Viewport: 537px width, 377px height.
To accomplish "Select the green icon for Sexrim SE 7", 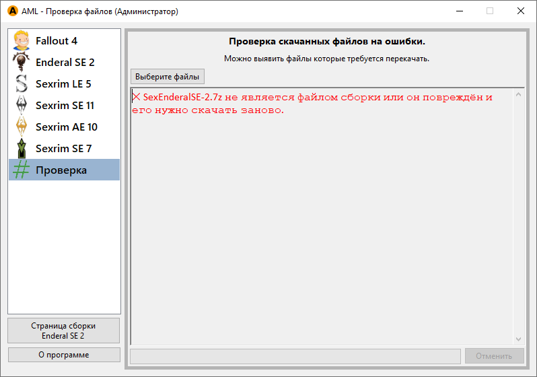I will pyautogui.click(x=22, y=148).
